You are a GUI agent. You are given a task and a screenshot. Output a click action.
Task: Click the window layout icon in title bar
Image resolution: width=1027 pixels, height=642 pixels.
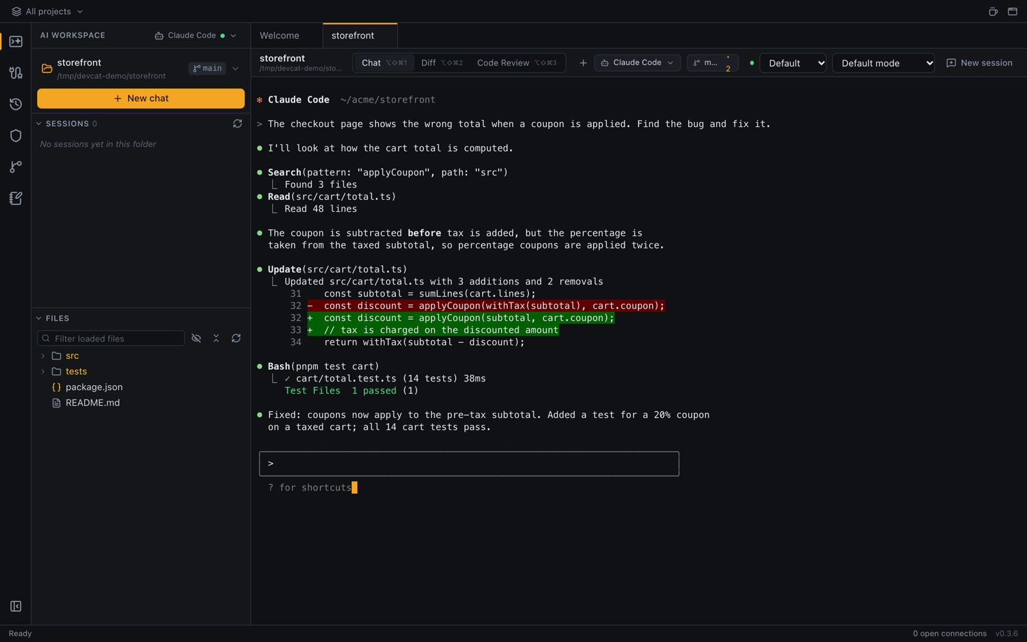pyautogui.click(x=1012, y=12)
